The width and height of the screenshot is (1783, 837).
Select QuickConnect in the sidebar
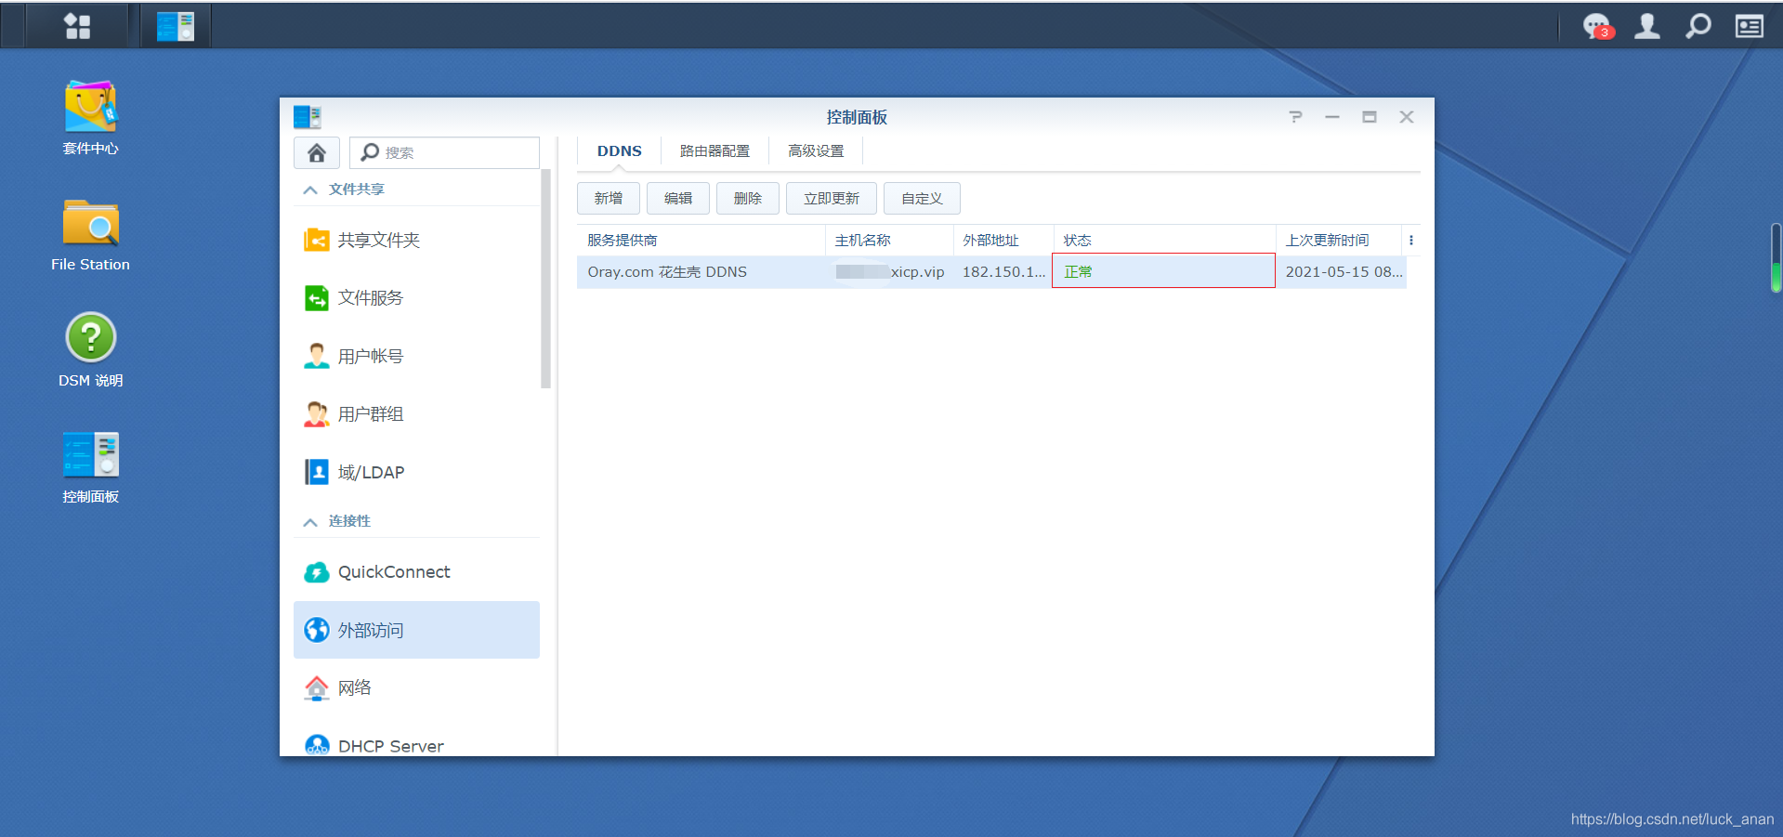[394, 572]
